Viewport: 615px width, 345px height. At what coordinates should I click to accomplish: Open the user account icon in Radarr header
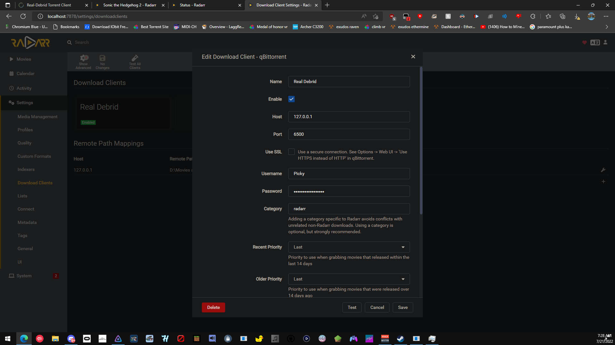(x=605, y=42)
